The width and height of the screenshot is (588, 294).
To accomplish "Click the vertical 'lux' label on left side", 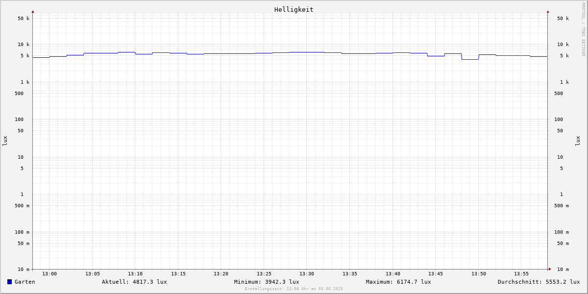I will click(5, 141).
